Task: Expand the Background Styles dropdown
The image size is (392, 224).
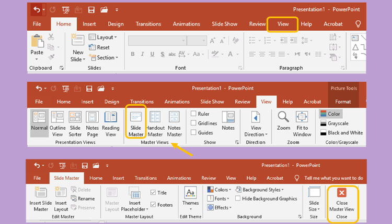Action: pyautogui.click(x=260, y=190)
